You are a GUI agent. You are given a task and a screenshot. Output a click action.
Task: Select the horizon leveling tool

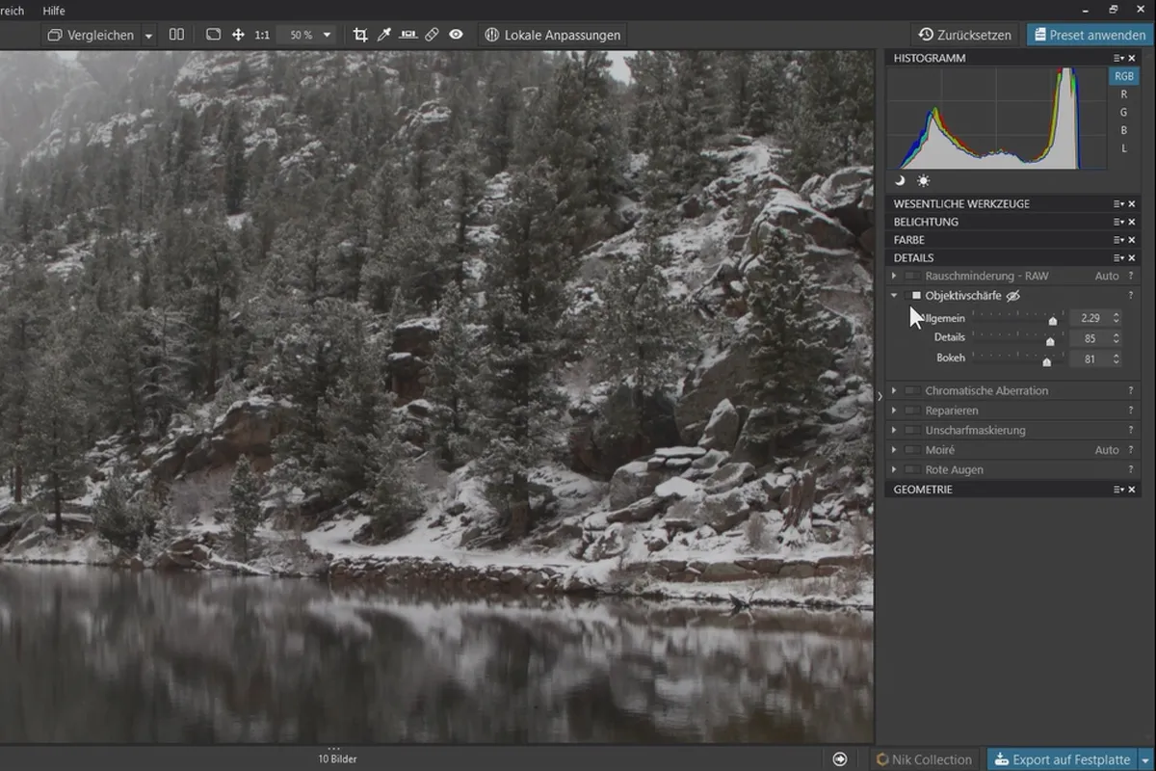(x=408, y=35)
